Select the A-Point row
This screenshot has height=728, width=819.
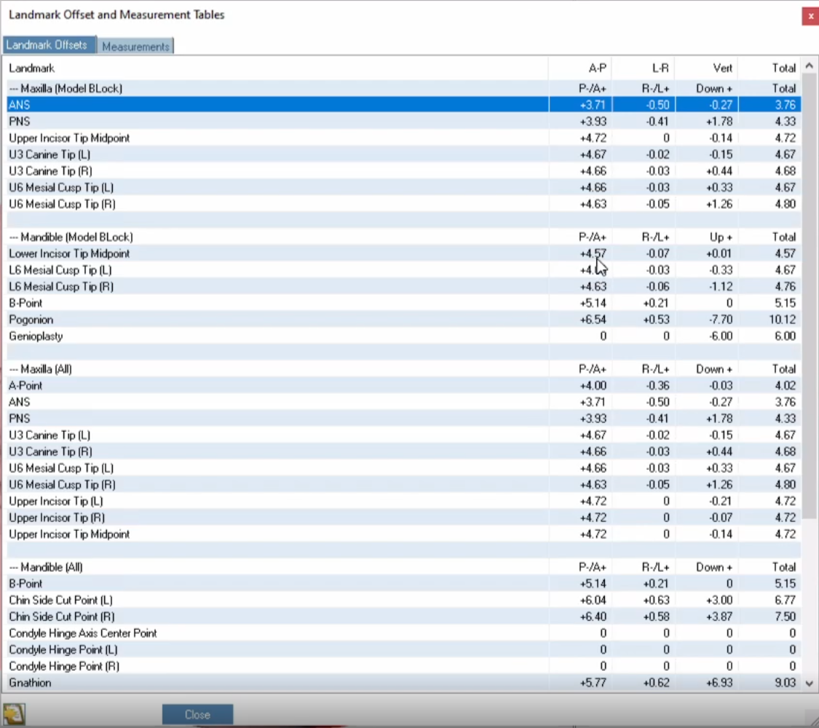[x=404, y=385]
